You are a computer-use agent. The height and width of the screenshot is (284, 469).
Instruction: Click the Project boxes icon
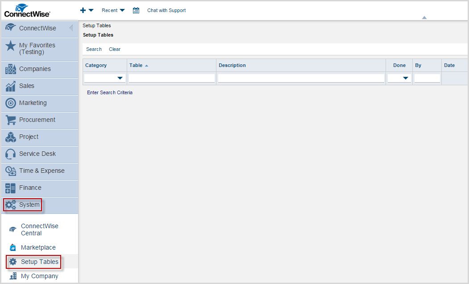tap(11, 137)
